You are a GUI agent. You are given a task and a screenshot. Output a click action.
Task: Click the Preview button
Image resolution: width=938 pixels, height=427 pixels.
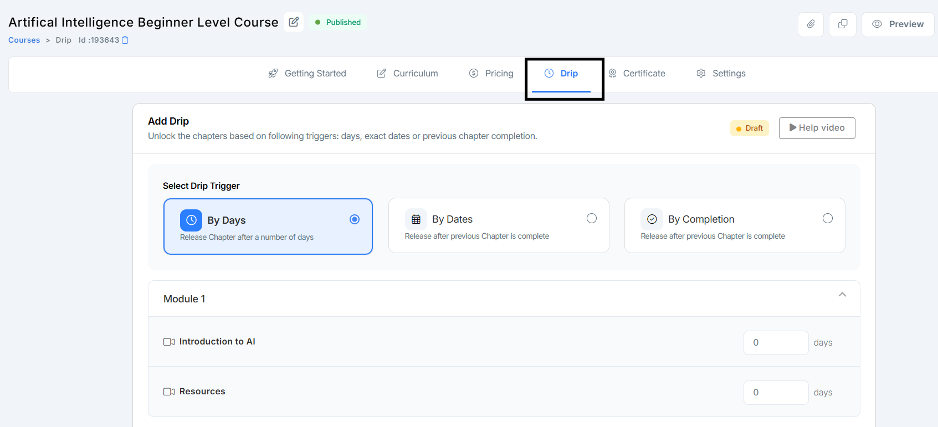click(898, 24)
